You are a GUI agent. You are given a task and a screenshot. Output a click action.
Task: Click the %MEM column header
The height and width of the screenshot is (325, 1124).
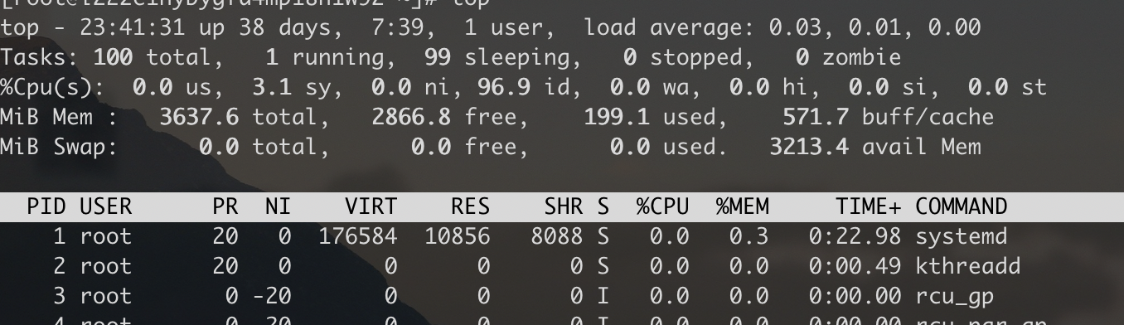click(x=743, y=206)
